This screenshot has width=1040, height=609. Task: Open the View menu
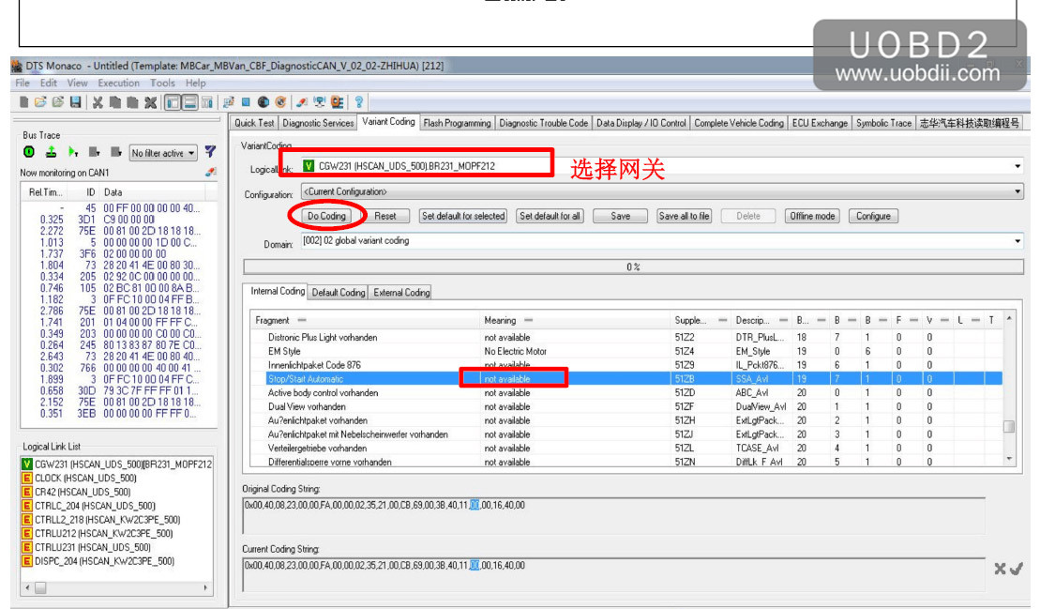77,83
